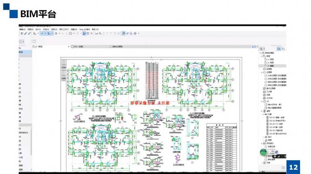Select the 3D tab above the drawing
311x174 pixels.
tap(78, 47)
